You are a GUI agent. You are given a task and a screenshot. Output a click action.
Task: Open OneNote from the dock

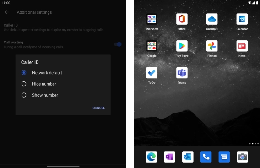169,157
